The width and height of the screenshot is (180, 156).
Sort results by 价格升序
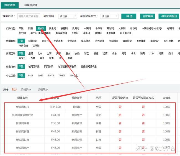tap(26, 89)
